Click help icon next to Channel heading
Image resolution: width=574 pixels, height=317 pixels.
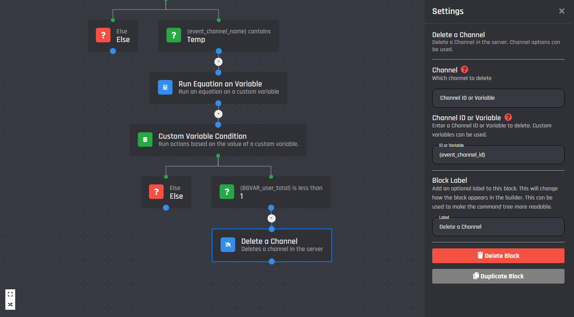[x=465, y=69]
